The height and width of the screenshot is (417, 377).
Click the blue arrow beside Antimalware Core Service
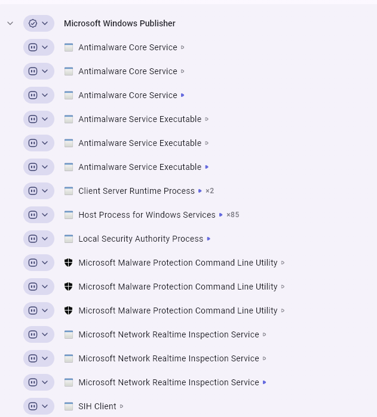[x=183, y=95]
